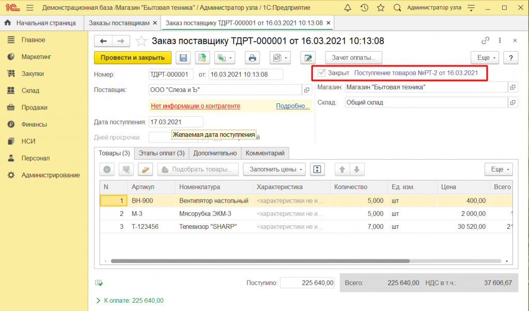The image size is (529, 311).
Task: Click the "Дата поступления" date field
Action: pos(176,122)
